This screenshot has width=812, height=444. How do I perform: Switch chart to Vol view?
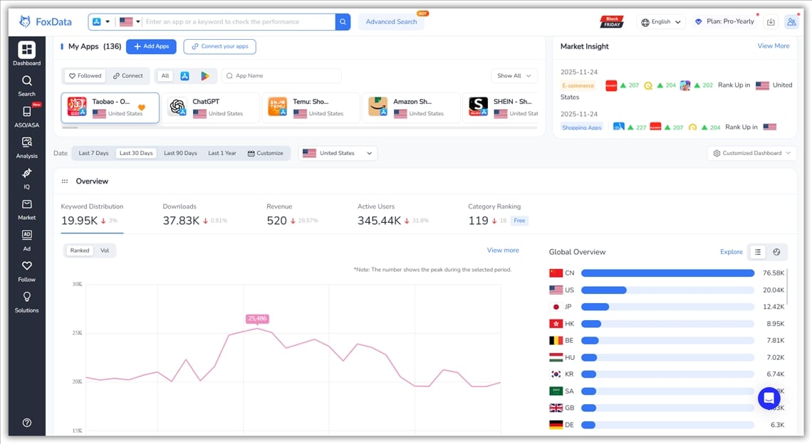click(x=105, y=250)
